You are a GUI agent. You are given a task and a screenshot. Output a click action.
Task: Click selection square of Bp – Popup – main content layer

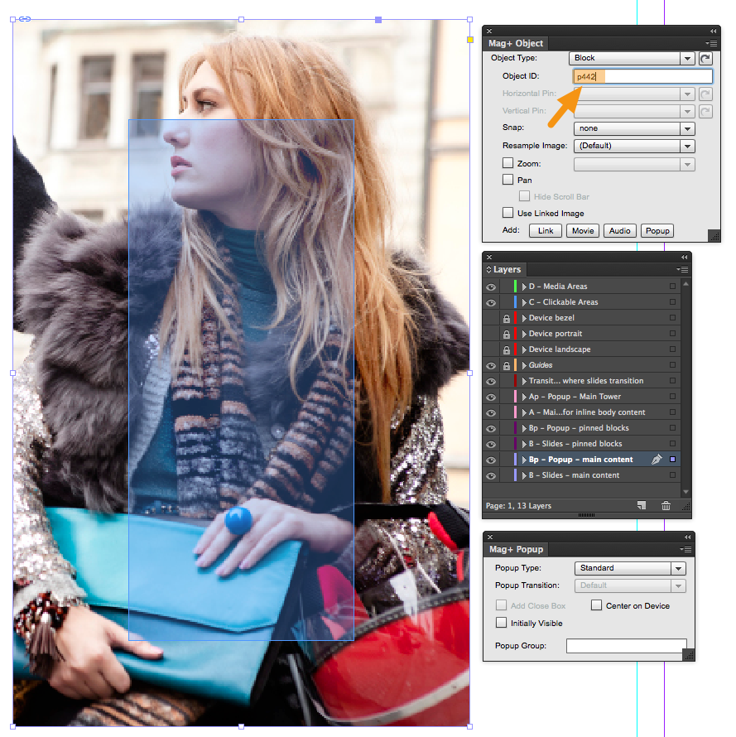pos(672,460)
